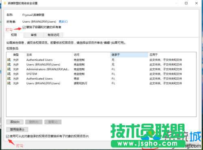Select the first Authenticated Users entry inherited from 无
Image resolution: width=203 pixels, height=150 pixels.
101,60
